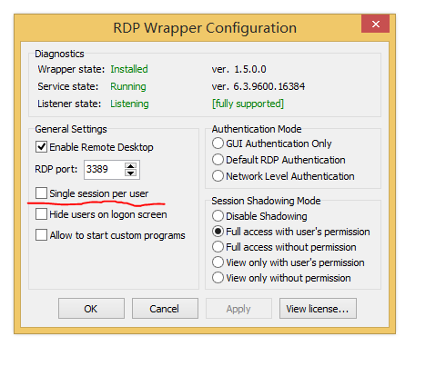Decrease RDP port with down arrow
Viewport: 446px width, 366px height.
[131, 173]
